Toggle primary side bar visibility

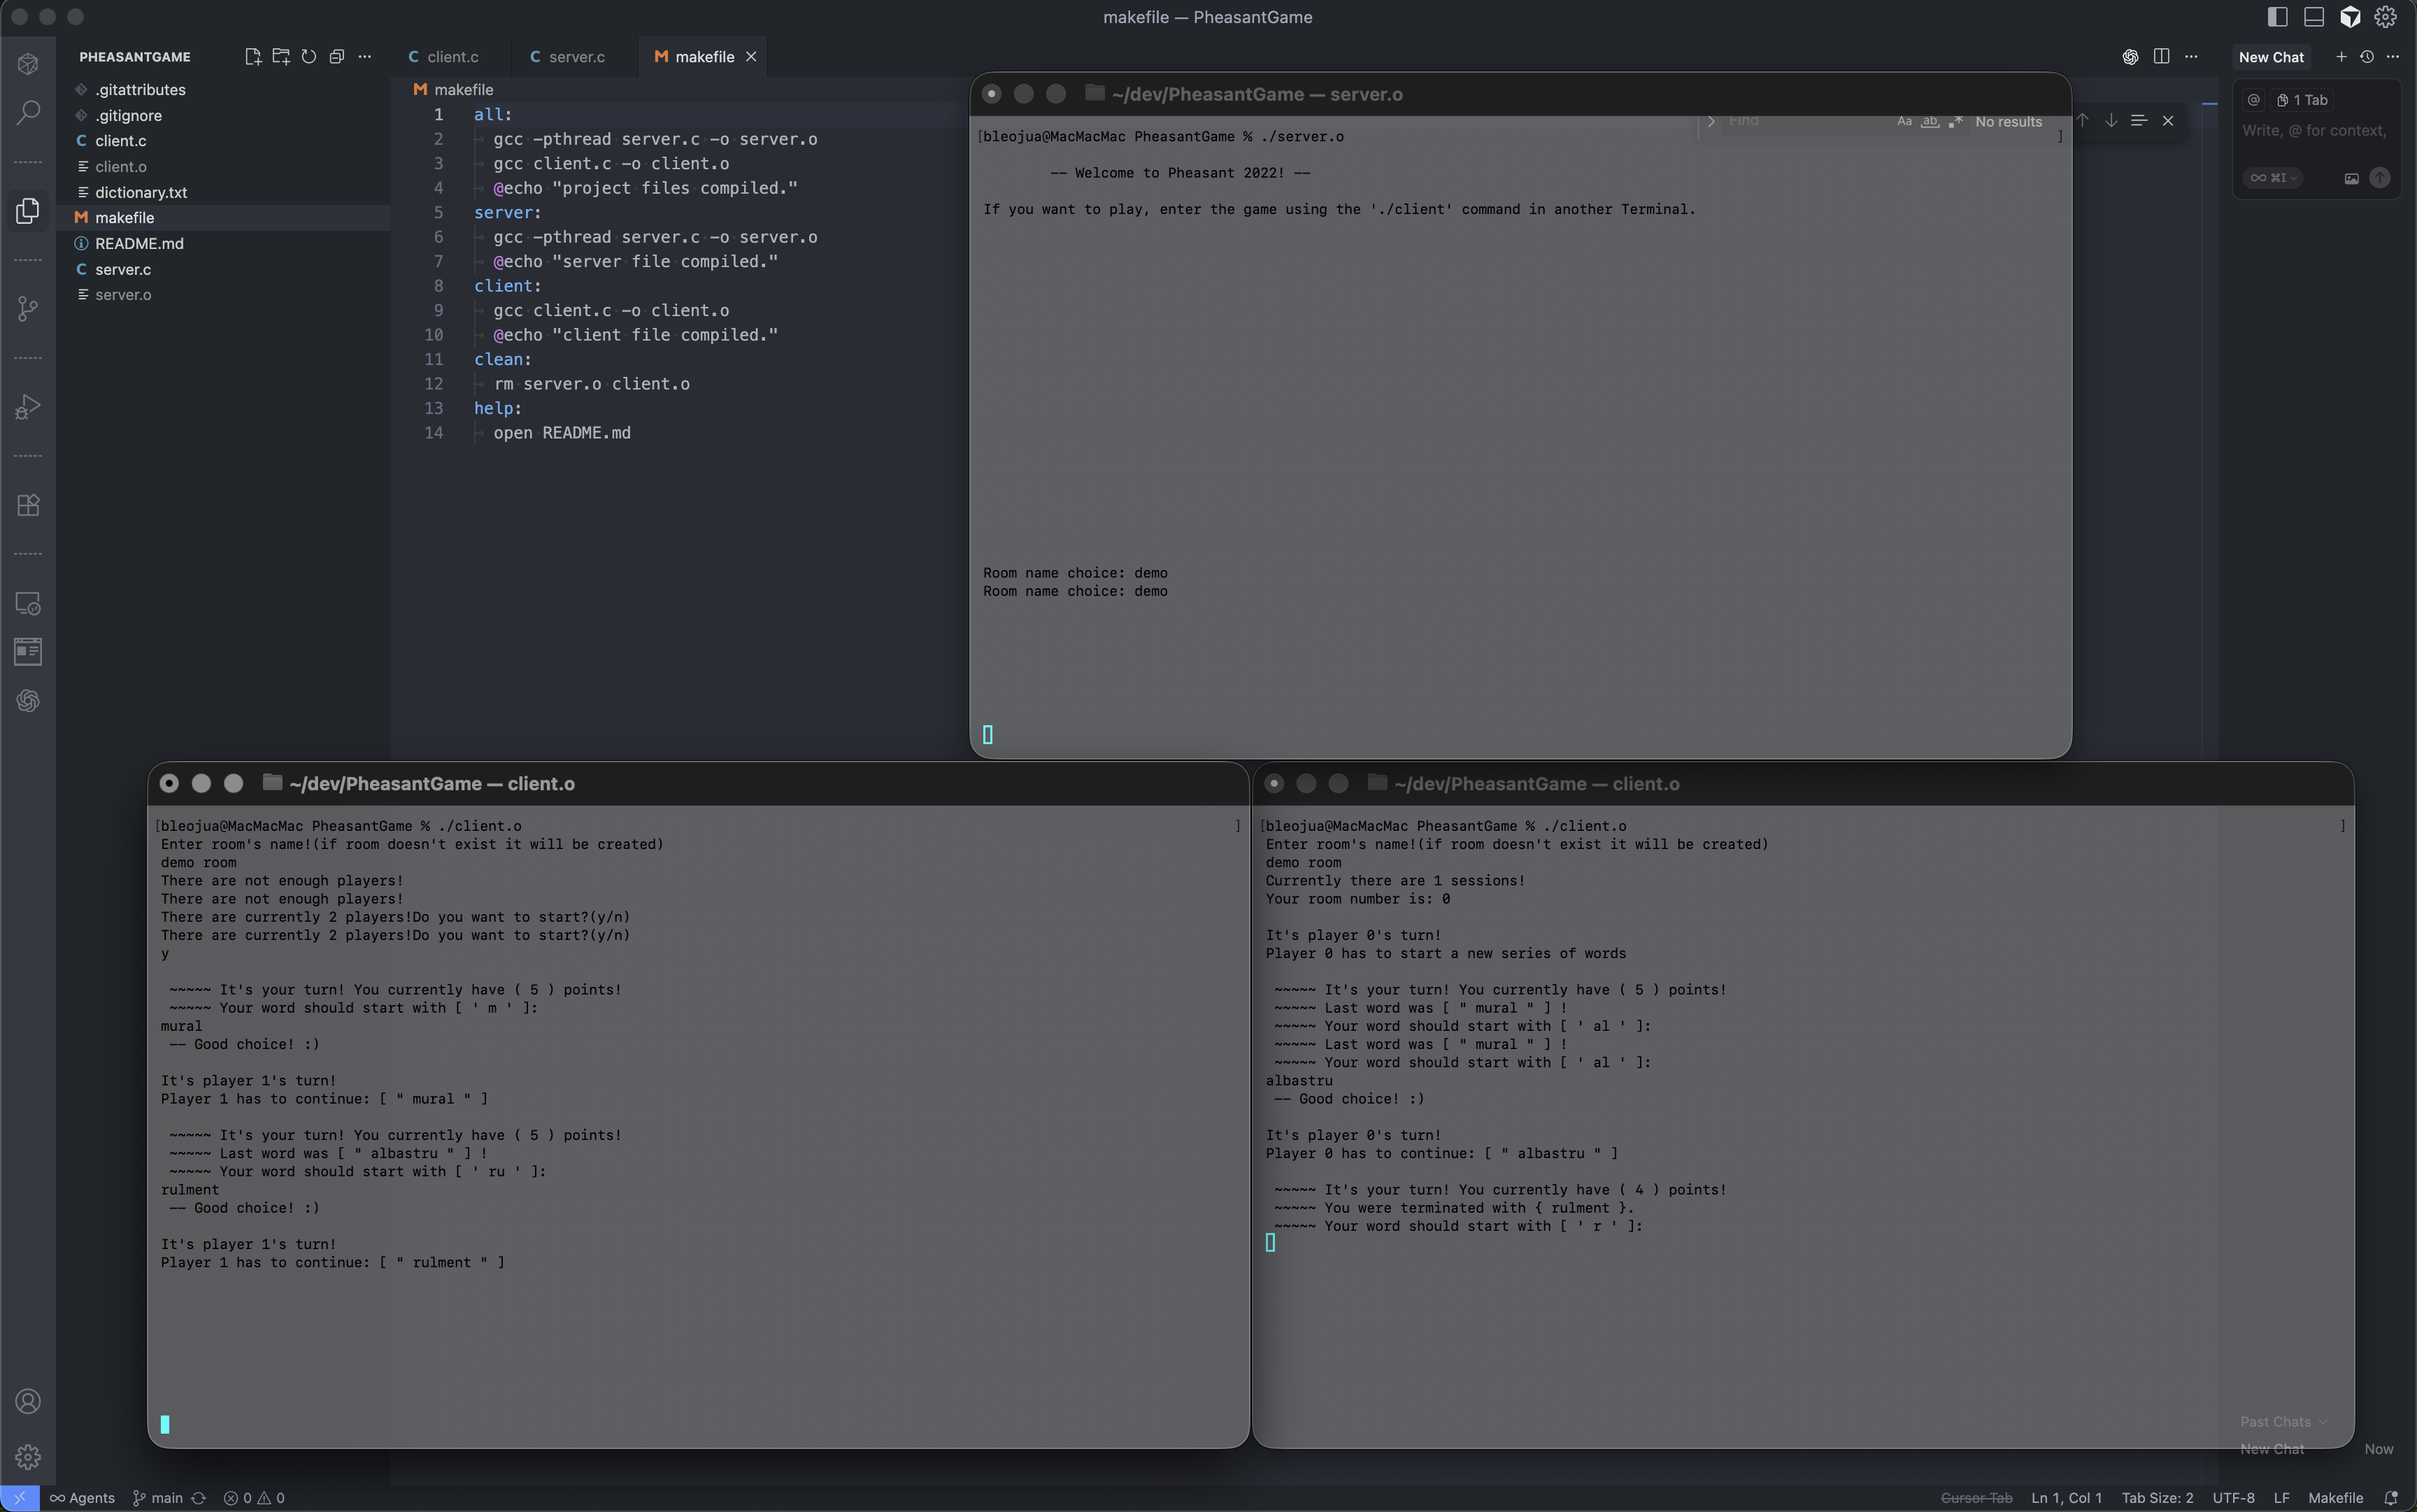coord(2278,17)
